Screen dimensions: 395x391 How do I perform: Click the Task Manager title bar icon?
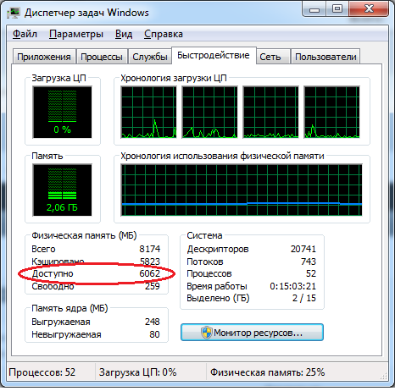(x=14, y=14)
